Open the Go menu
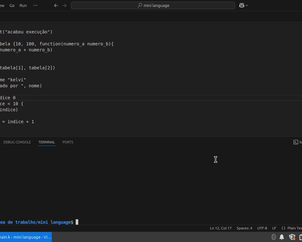 coord(12,5)
